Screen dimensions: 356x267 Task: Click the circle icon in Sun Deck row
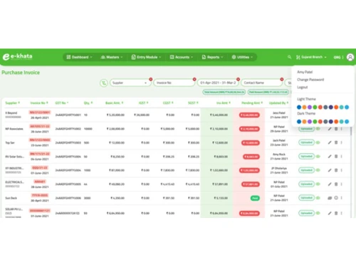(x=336, y=198)
